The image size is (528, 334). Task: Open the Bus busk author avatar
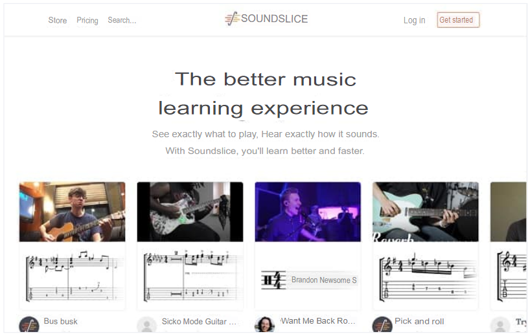point(29,324)
